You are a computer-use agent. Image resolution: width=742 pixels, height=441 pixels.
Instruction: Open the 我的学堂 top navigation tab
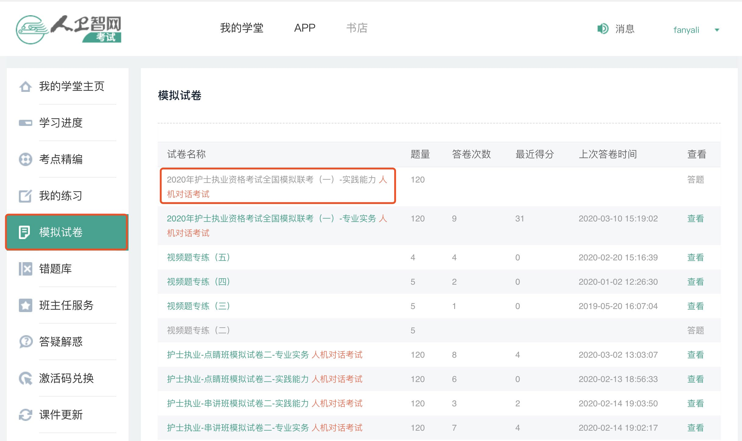[x=242, y=28]
